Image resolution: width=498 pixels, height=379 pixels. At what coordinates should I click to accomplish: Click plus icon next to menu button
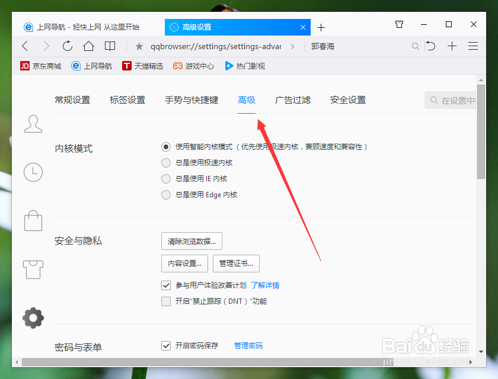coord(452,46)
